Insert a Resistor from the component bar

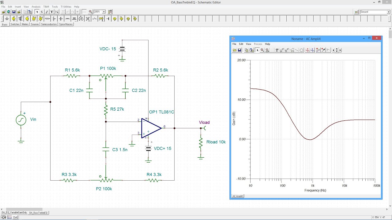click(x=47, y=19)
